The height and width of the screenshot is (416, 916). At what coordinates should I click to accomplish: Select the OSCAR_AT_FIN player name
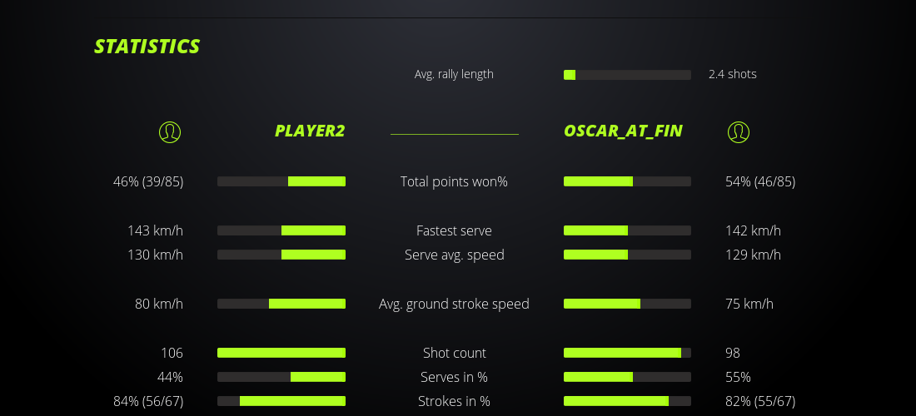pos(623,131)
